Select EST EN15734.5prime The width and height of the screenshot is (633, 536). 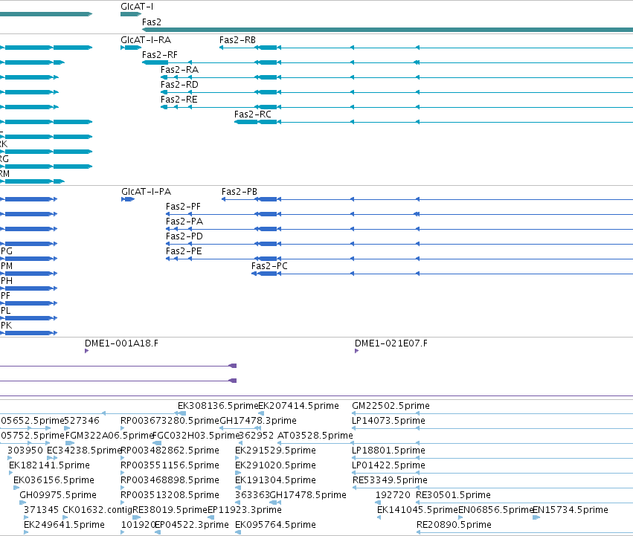pos(571,511)
